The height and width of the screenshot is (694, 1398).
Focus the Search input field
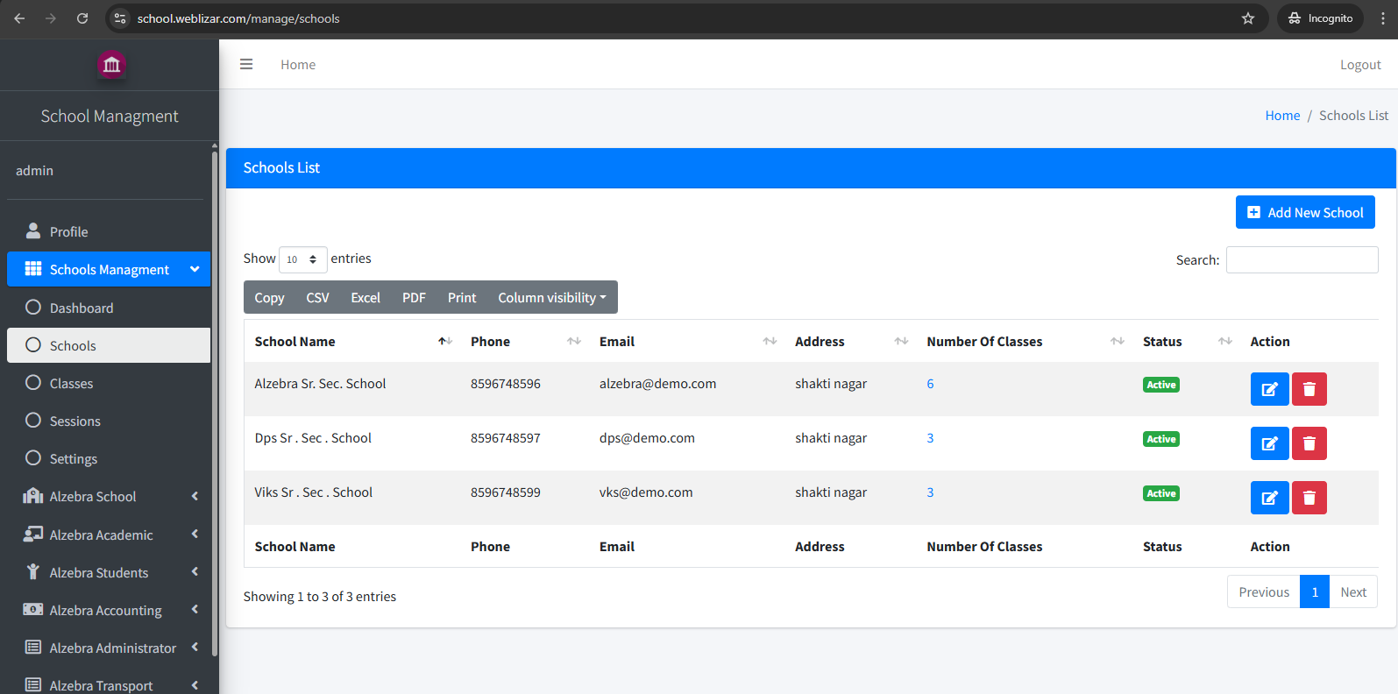(1302, 260)
